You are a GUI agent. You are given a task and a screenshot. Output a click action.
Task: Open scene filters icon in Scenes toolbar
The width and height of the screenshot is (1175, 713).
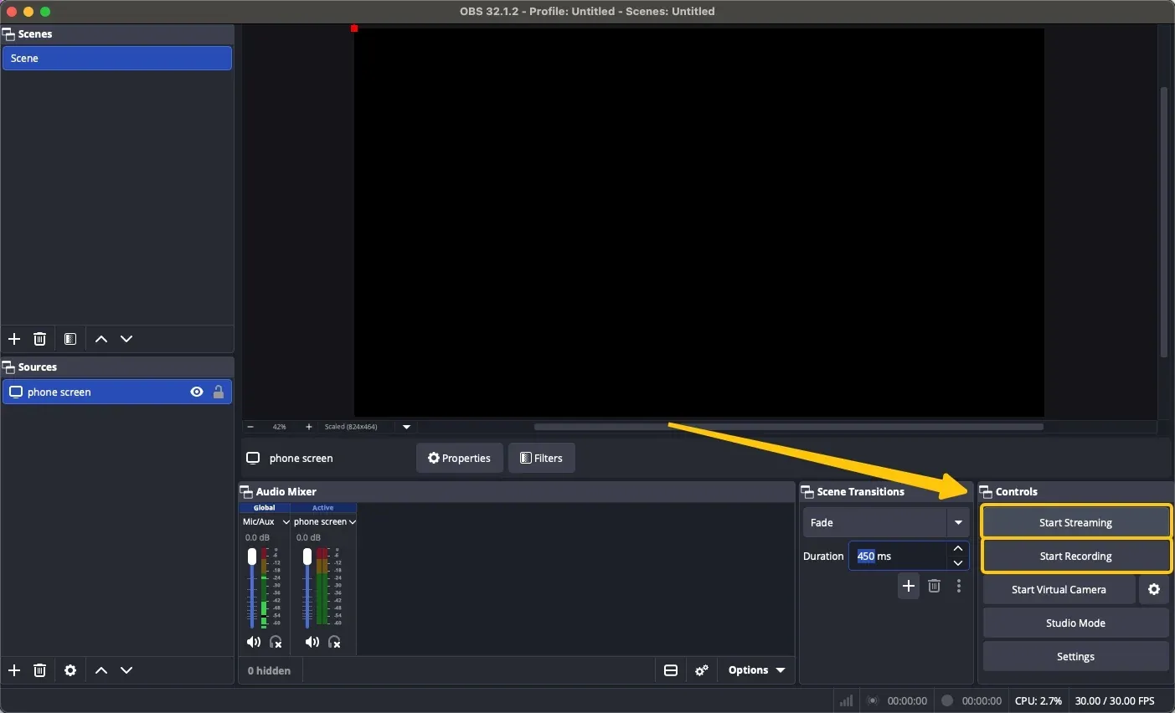70,339
